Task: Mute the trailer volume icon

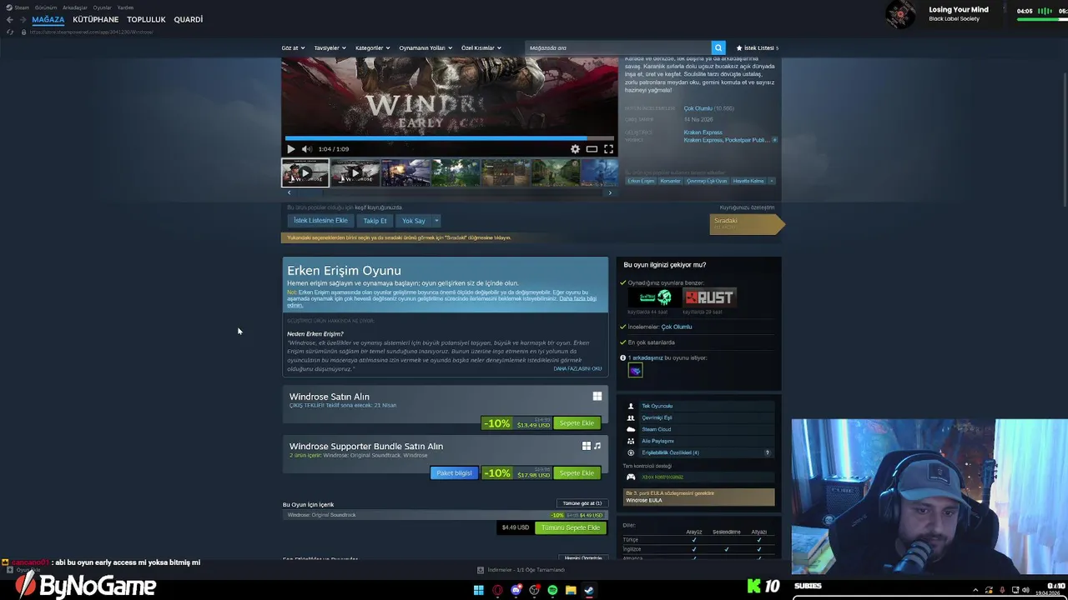Action: (x=306, y=149)
